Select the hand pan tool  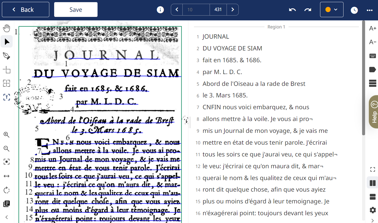(6, 28)
